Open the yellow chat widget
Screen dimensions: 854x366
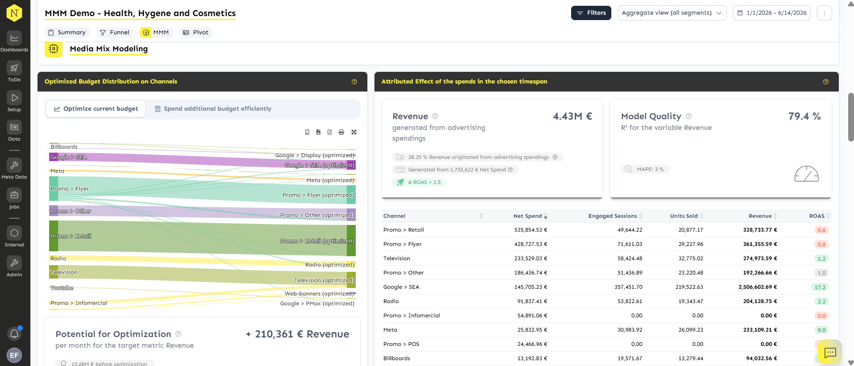click(830, 353)
